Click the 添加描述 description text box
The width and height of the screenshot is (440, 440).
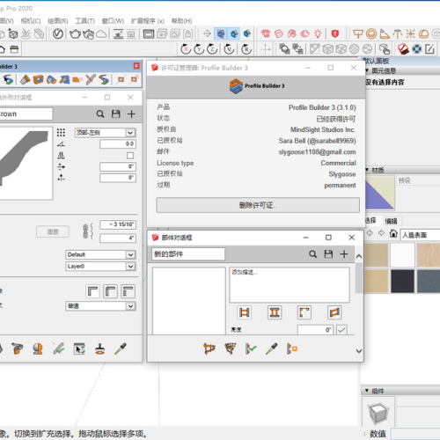pos(290,284)
